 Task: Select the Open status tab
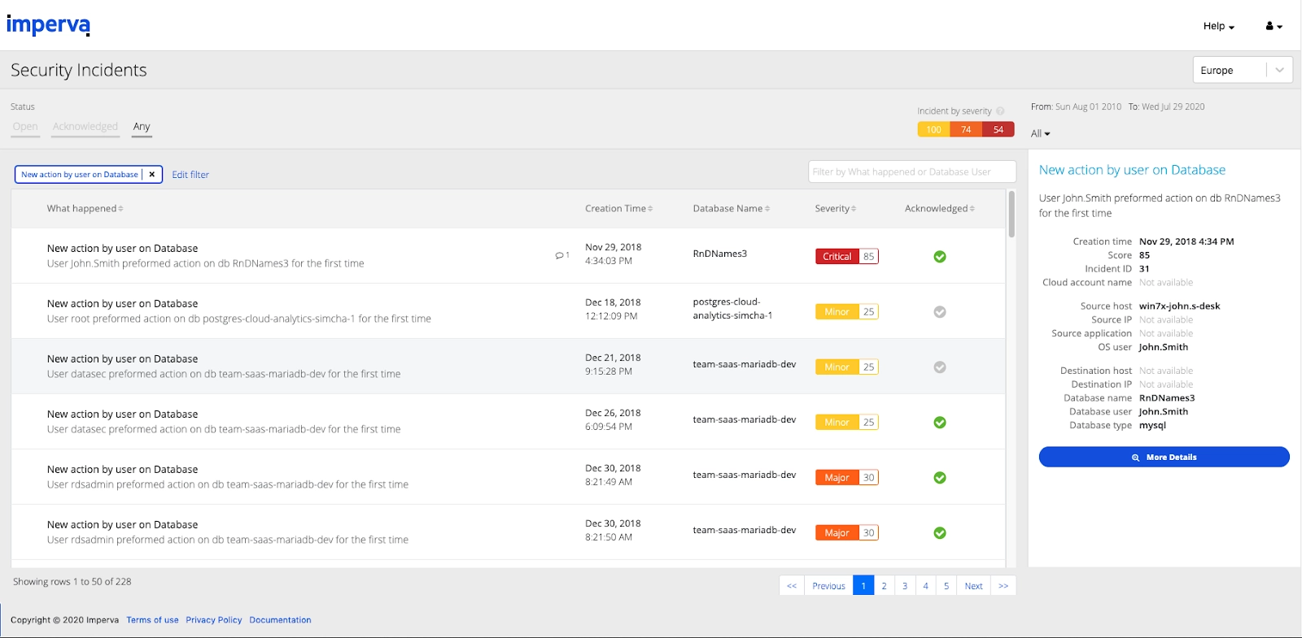(x=25, y=127)
